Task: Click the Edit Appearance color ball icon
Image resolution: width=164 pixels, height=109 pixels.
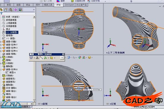Action: coord(80,57)
